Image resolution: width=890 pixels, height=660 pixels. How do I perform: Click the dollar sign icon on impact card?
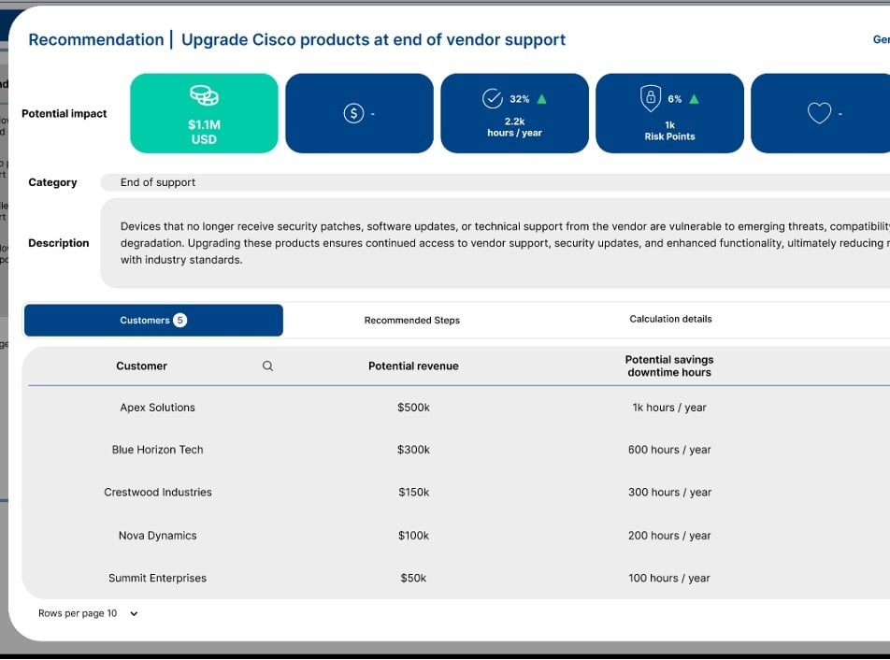(353, 113)
